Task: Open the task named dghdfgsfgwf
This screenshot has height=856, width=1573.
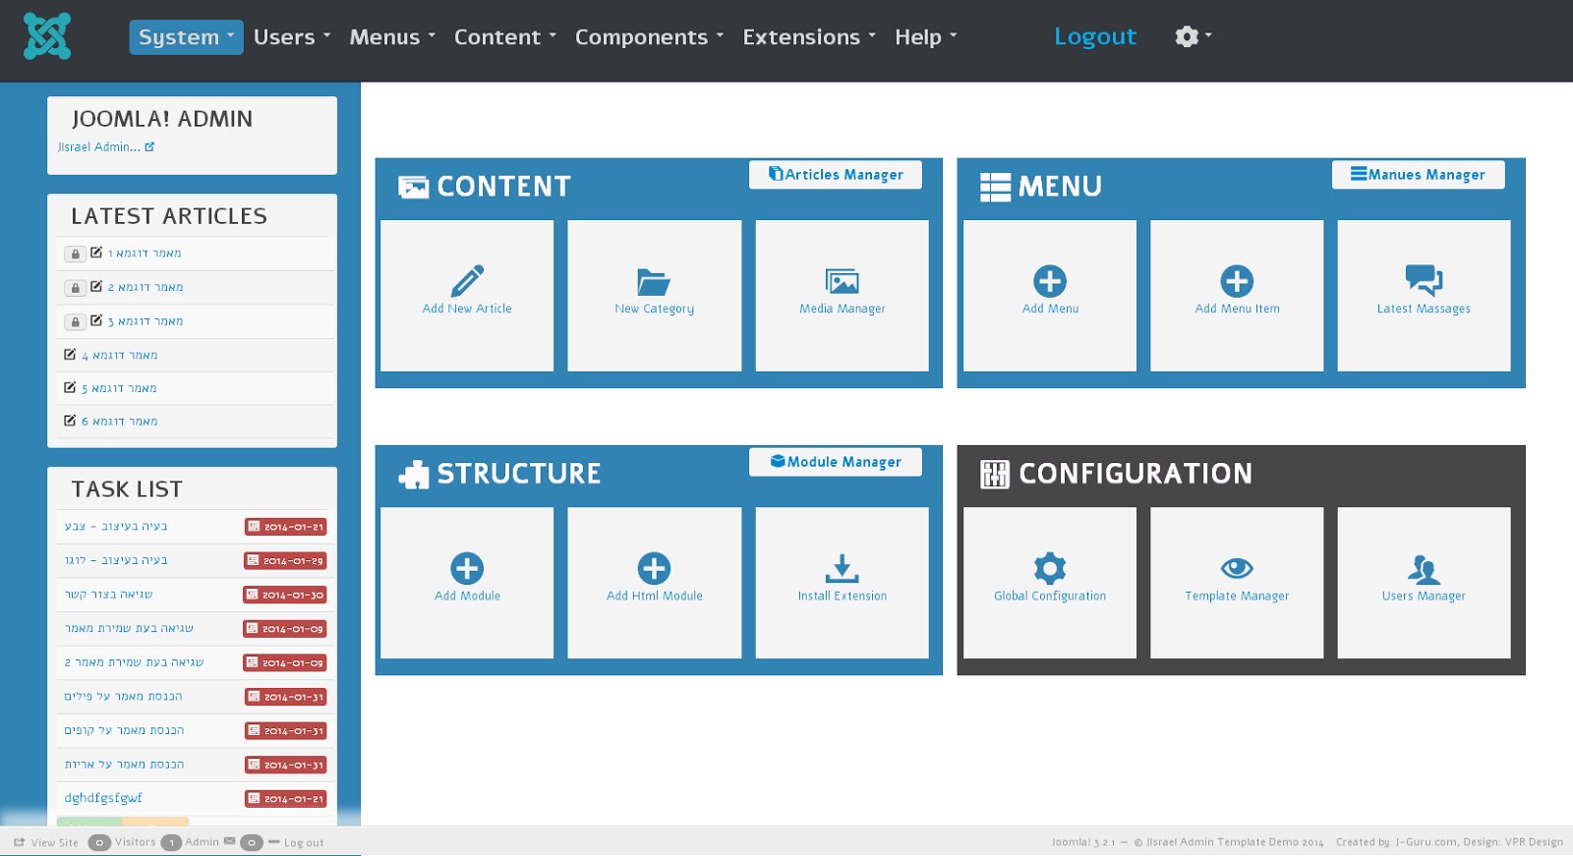Action: [x=103, y=798]
